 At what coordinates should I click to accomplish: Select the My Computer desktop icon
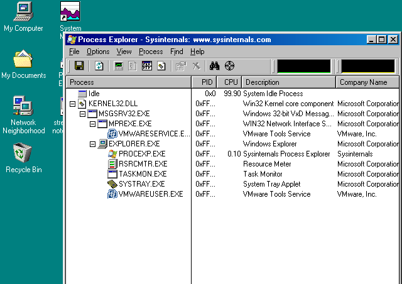[x=23, y=17]
